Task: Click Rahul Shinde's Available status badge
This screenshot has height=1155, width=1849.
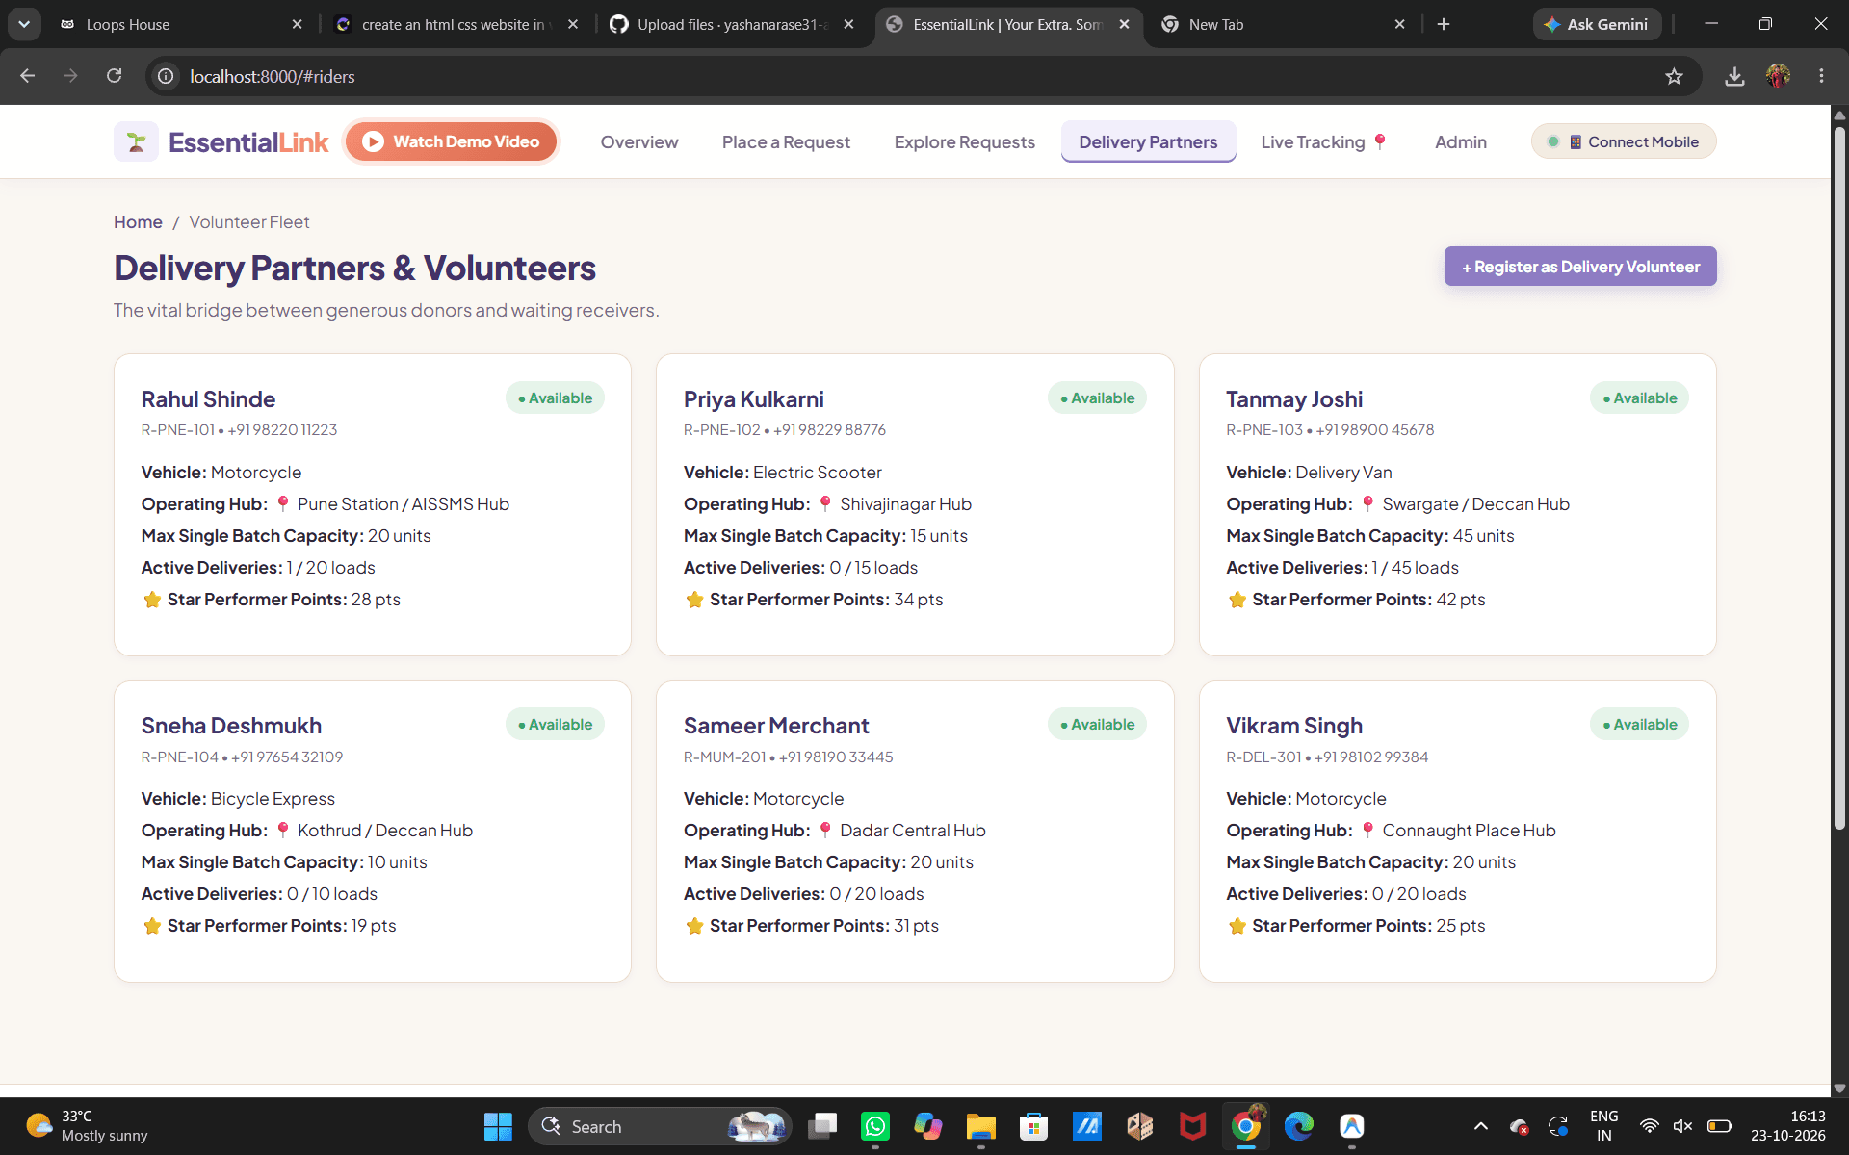Action: point(555,398)
